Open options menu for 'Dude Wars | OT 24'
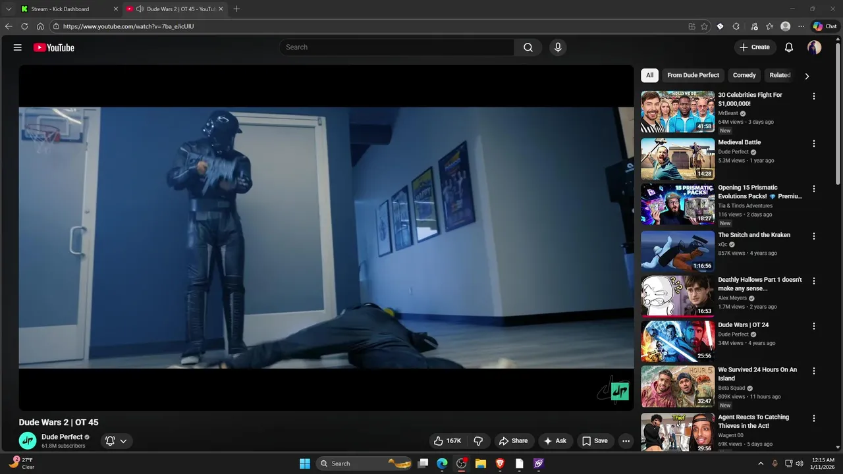The width and height of the screenshot is (843, 474). [x=814, y=327]
